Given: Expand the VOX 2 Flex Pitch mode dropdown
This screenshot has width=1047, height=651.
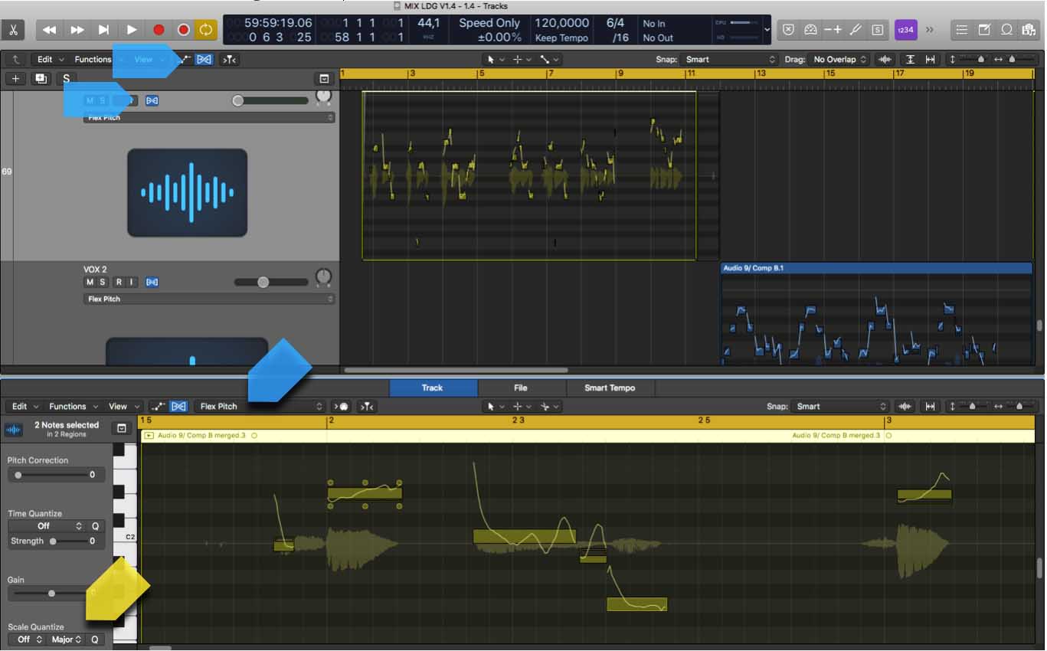Looking at the screenshot, I should [x=208, y=299].
